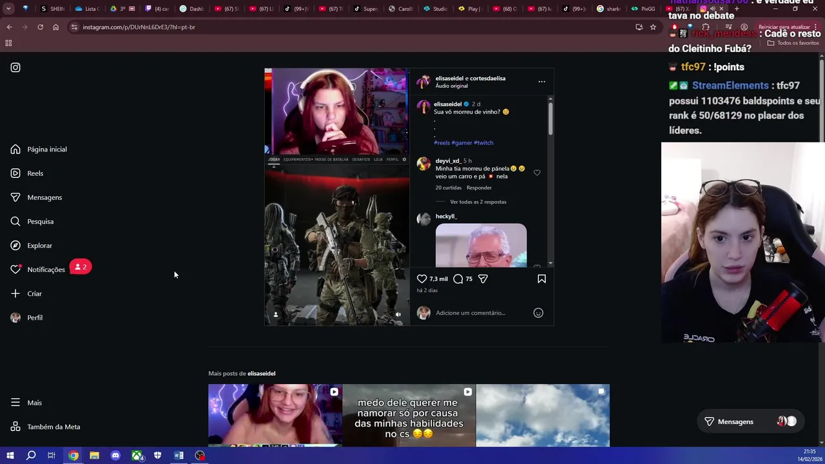Share post via paper plane icon
This screenshot has height=464, width=825.
pos(483,279)
